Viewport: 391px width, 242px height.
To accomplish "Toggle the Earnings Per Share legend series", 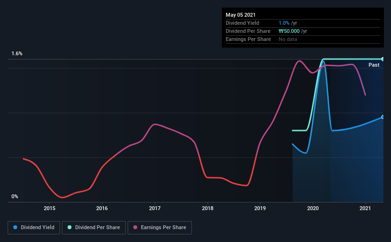I will 160,228.
